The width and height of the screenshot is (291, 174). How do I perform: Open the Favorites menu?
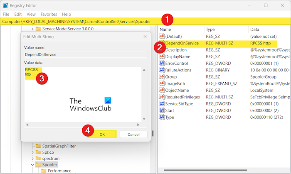click(49, 14)
